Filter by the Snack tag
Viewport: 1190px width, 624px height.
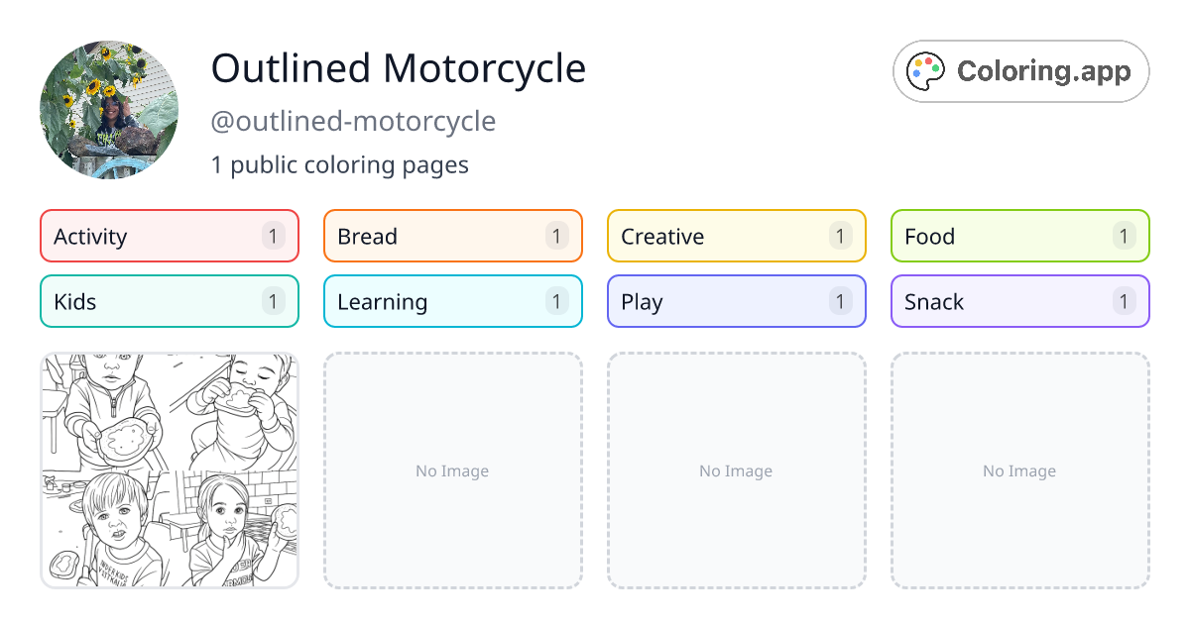point(1019,301)
